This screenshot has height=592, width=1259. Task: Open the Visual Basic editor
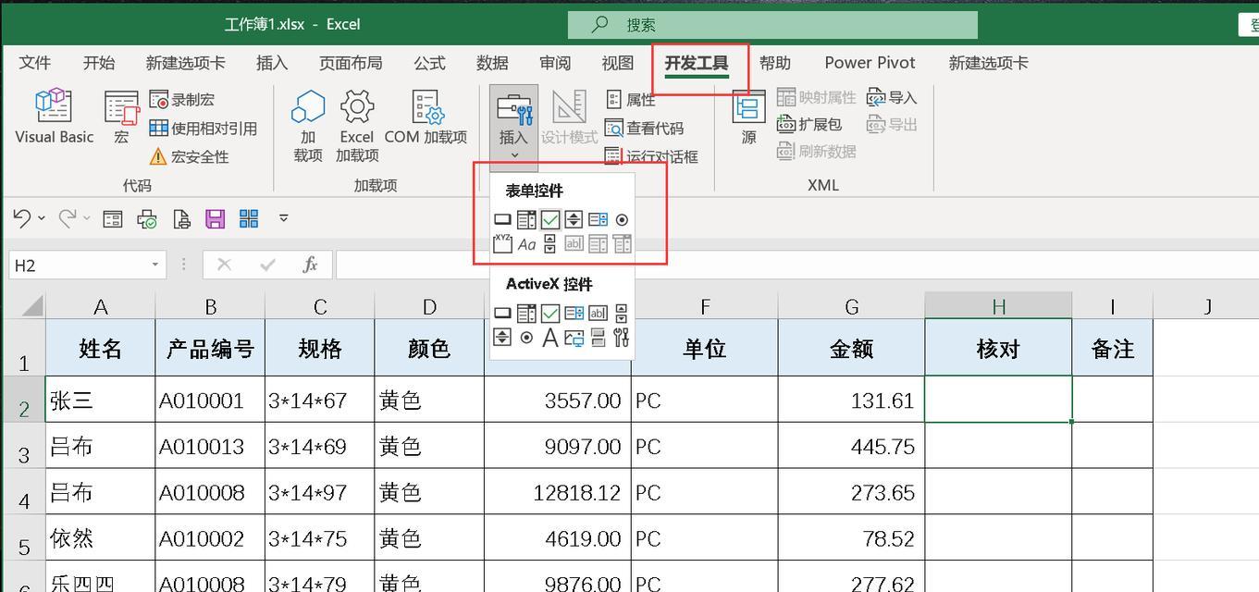point(55,116)
